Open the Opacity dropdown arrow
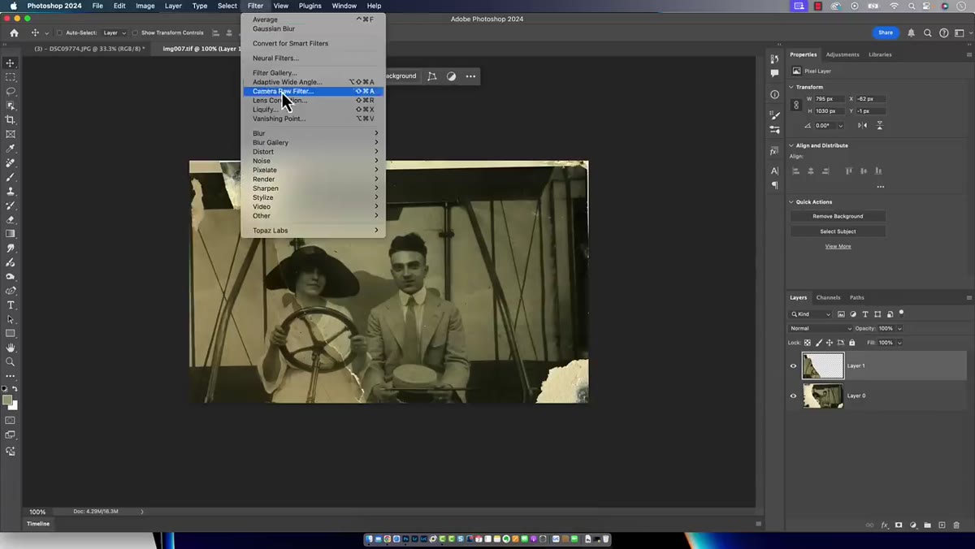The width and height of the screenshot is (975, 549). 899,328
